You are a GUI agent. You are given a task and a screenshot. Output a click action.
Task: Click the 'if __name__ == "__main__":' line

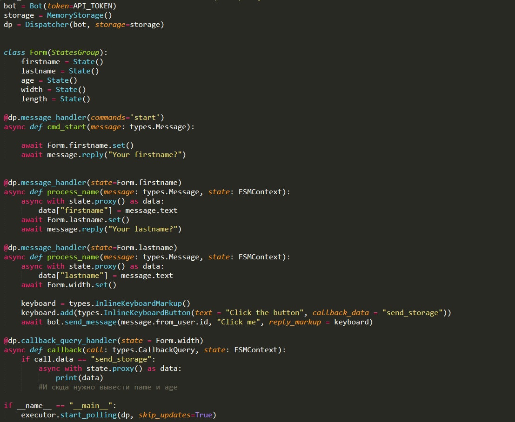click(60, 406)
